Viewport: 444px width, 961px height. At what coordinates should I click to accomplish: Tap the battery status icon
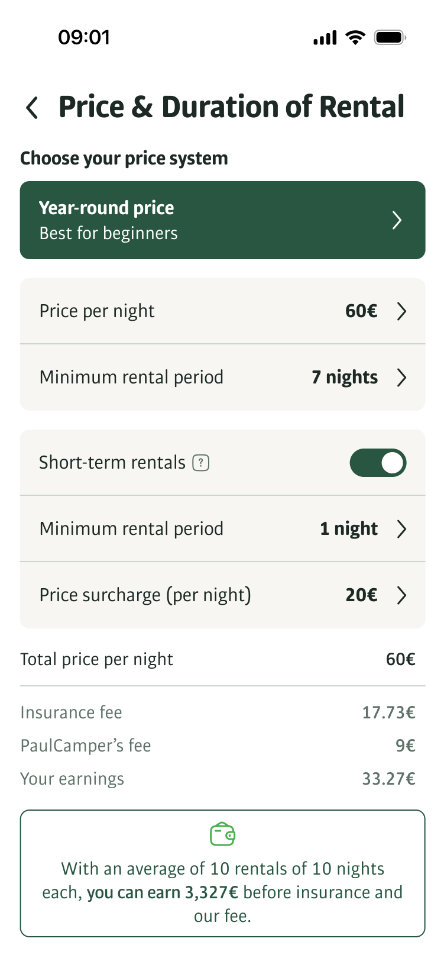[x=390, y=38]
